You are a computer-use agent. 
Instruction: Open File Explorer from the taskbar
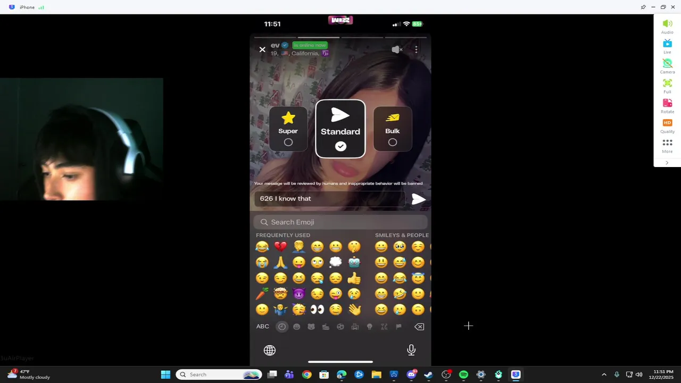point(376,374)
